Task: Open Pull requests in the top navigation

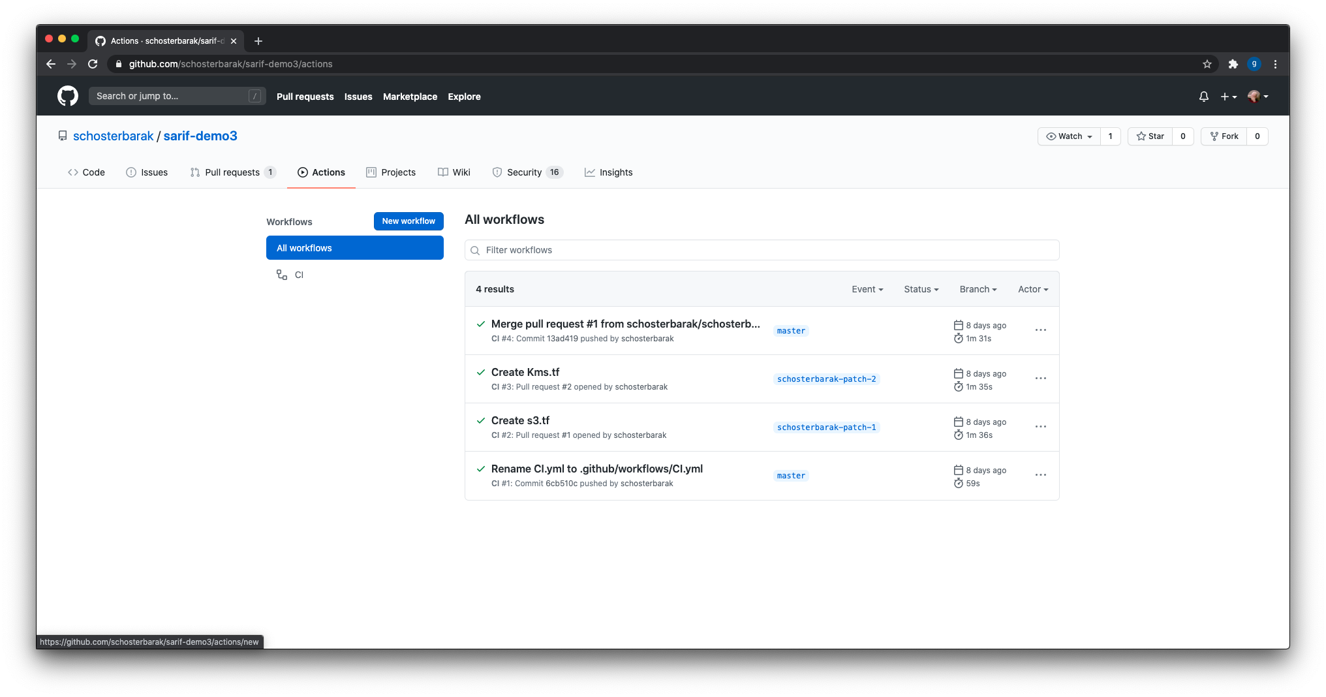Action: [305, 97]
